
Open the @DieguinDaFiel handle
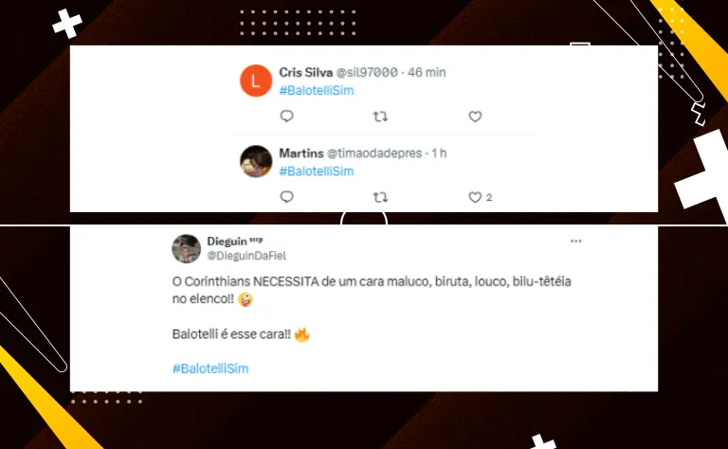pos(246,256)
